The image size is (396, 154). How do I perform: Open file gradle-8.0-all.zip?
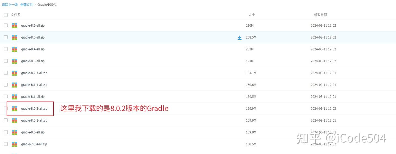(x=33, y=132)
